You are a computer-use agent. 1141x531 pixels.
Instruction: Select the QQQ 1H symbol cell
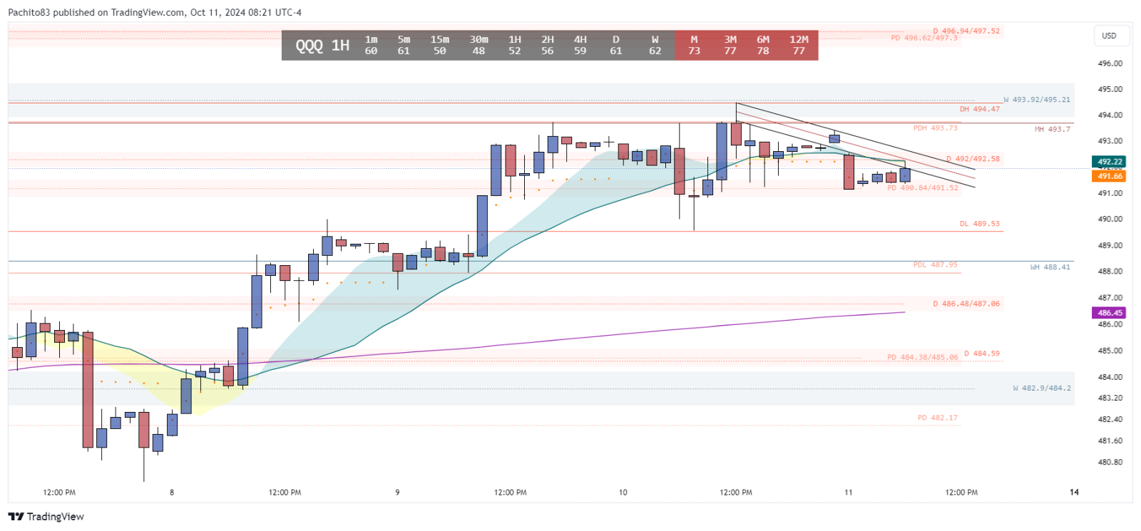(322, 46)
